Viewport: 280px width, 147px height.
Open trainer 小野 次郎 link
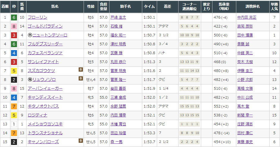tap(245, 79)
